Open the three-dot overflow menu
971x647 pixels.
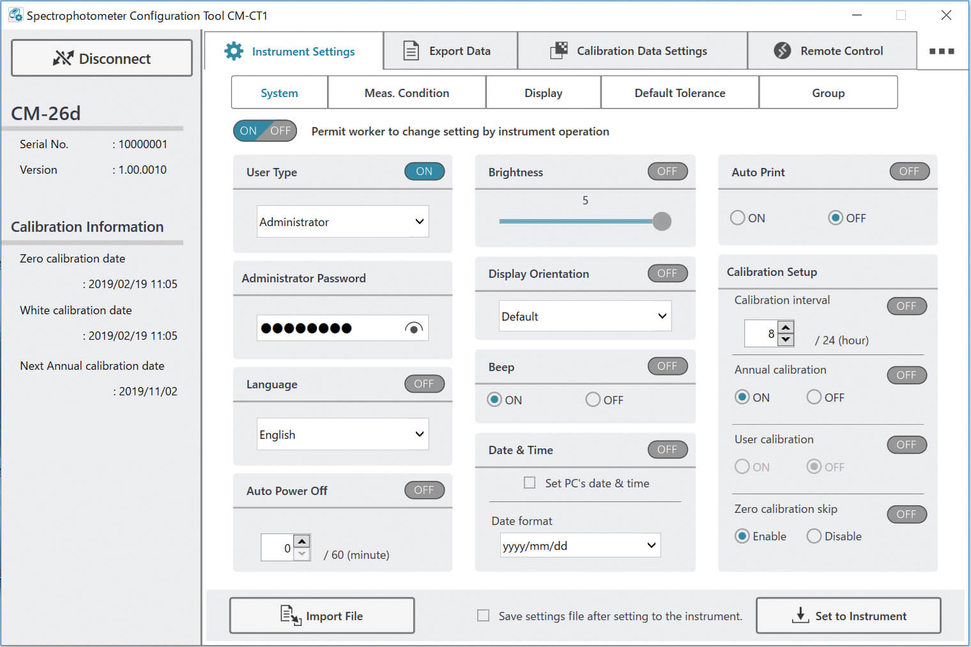pos(942,51)
